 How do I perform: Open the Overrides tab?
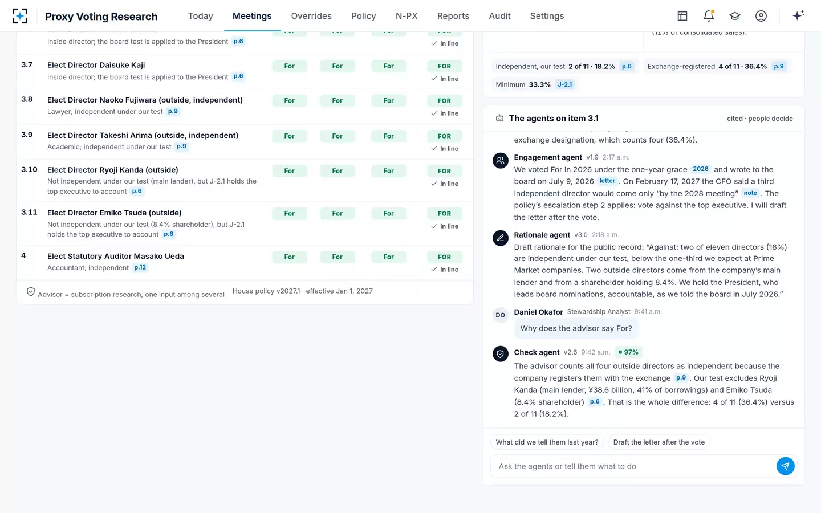311,16
